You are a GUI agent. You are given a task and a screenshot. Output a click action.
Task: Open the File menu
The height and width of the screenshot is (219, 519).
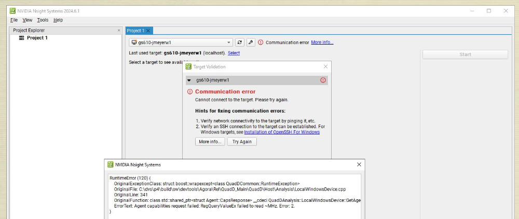14,20
